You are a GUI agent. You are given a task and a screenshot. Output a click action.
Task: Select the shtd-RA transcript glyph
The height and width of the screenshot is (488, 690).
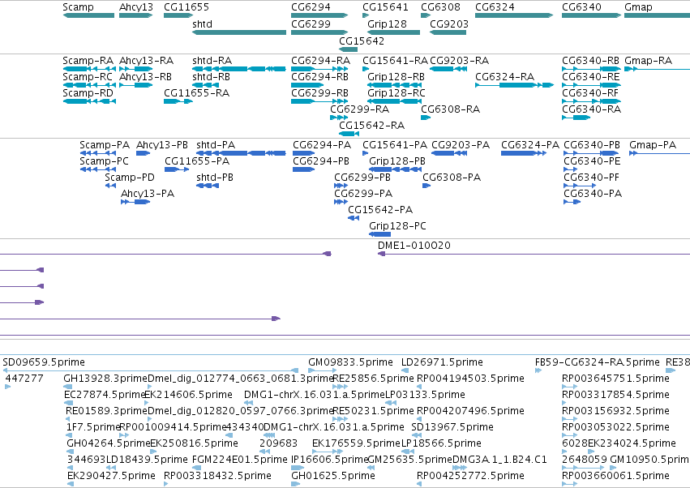(239, 69)
